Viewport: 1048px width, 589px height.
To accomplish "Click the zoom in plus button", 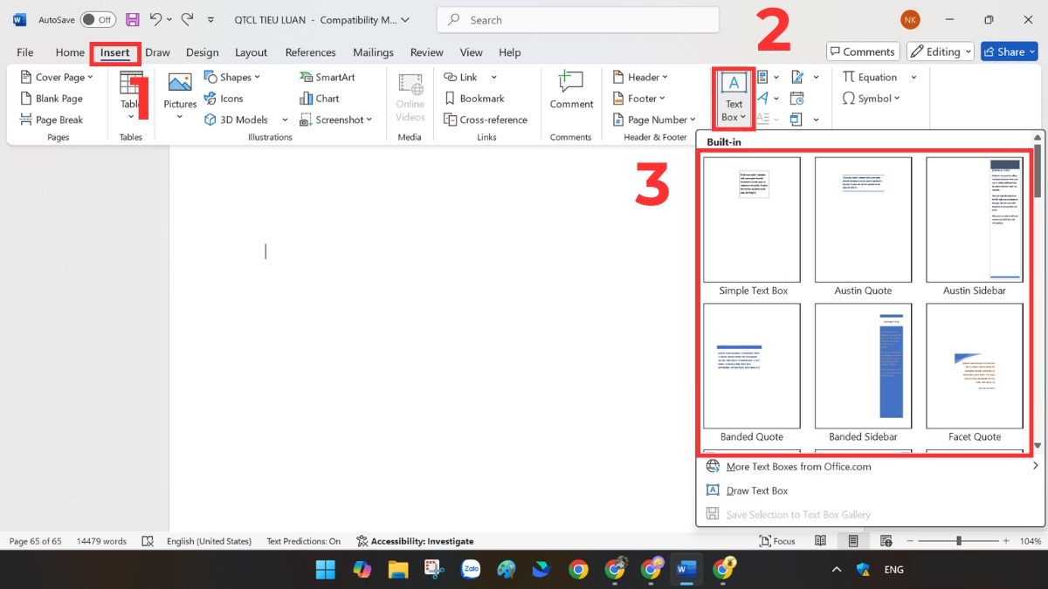I will [x=1007, y=541].
